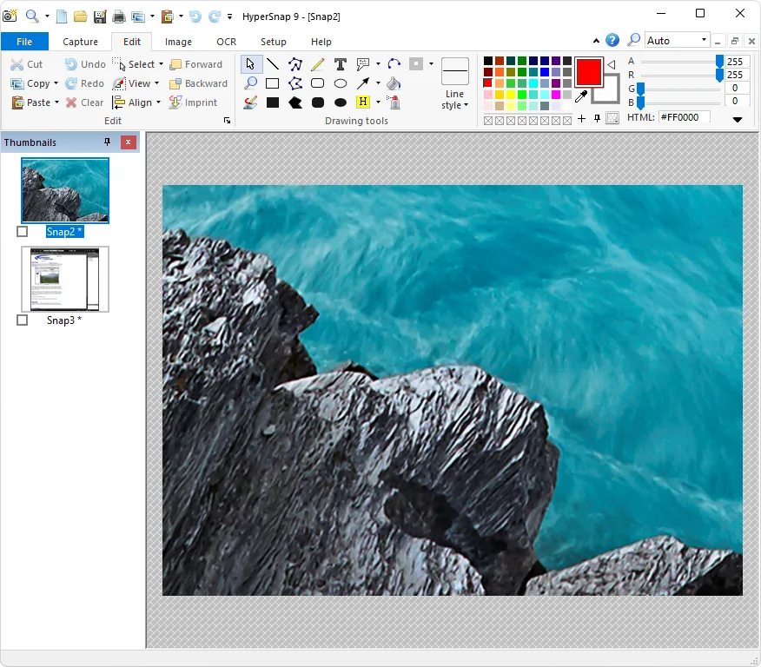Select the Text tool
The width and height of the screenshot is (761, 667).
coord(341,63)
